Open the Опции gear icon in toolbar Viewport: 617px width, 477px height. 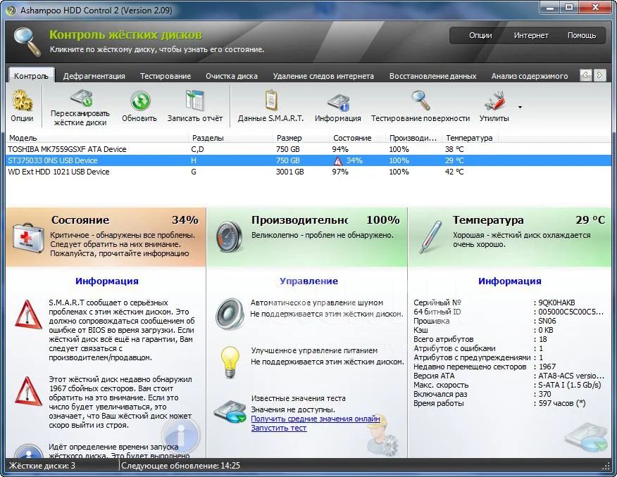pyautogui.click(x=22, y=101)
